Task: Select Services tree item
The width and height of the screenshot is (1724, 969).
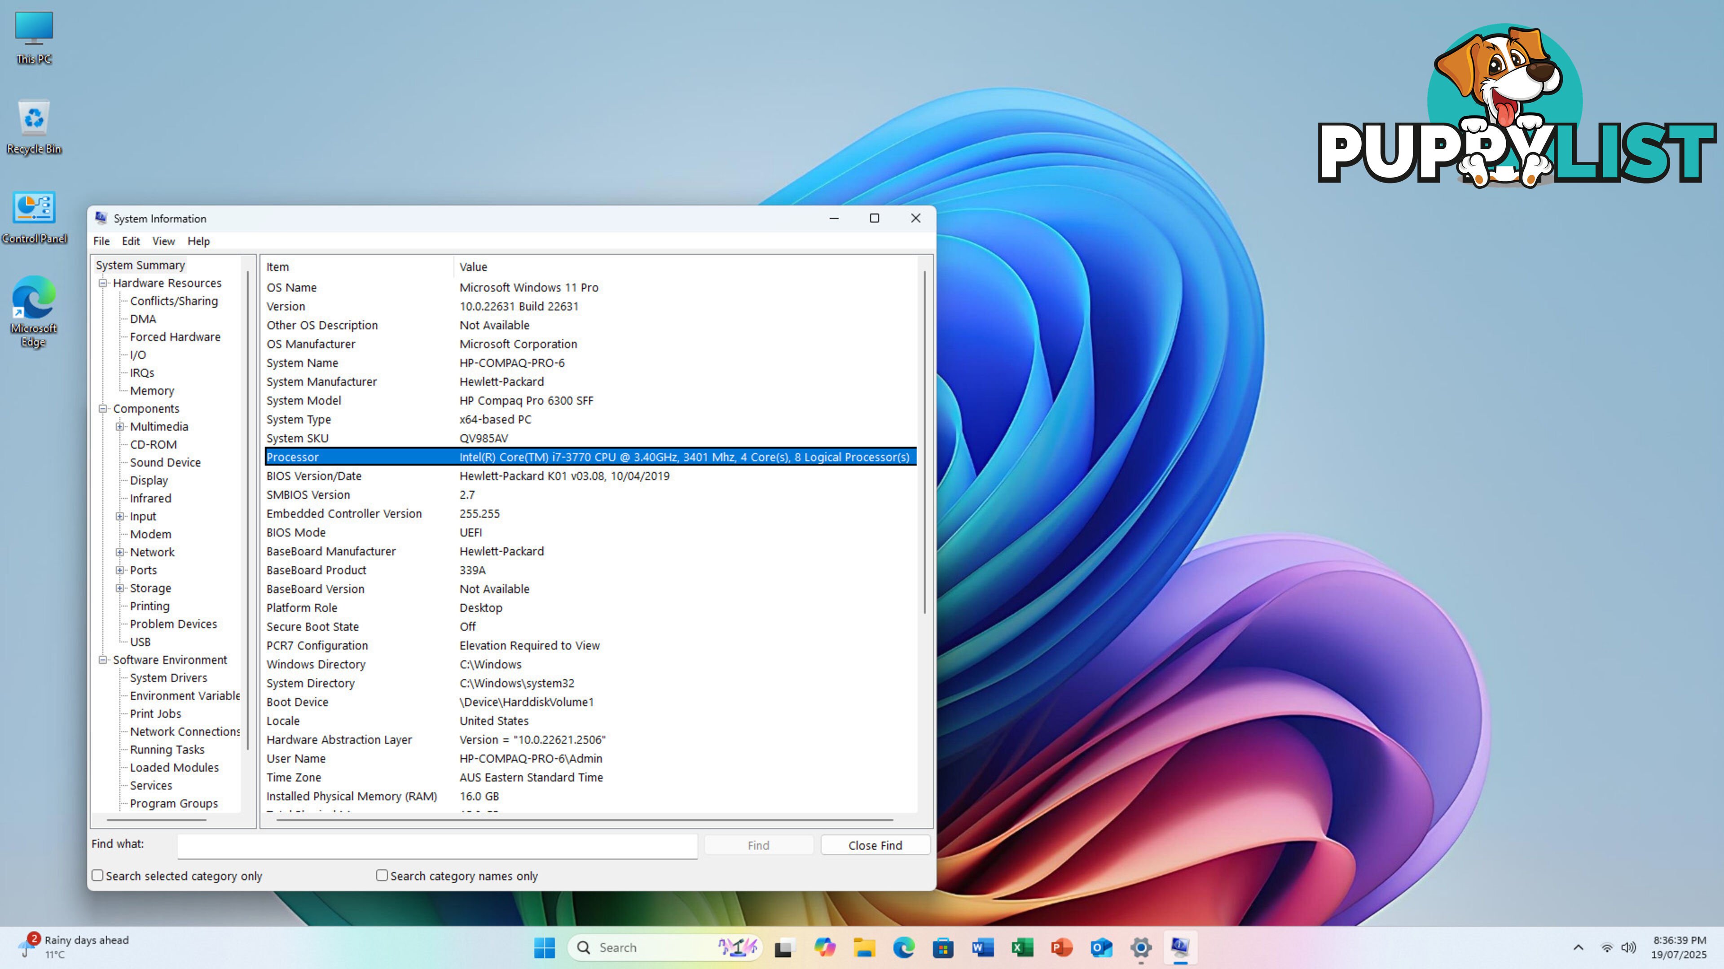Action: coord(151,786)
